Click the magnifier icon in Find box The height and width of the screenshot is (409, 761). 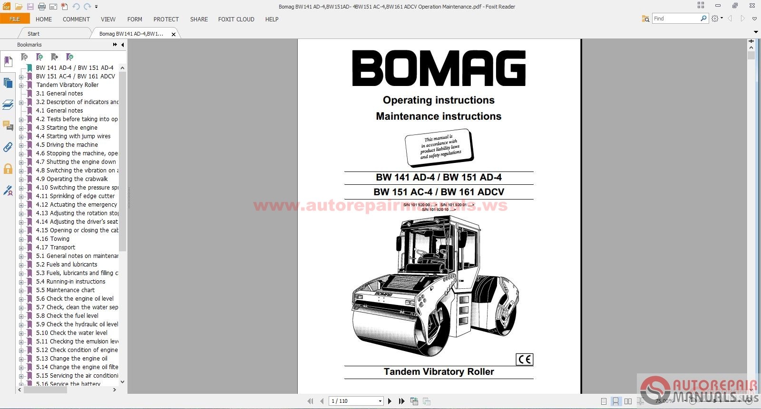pos(703,19)
